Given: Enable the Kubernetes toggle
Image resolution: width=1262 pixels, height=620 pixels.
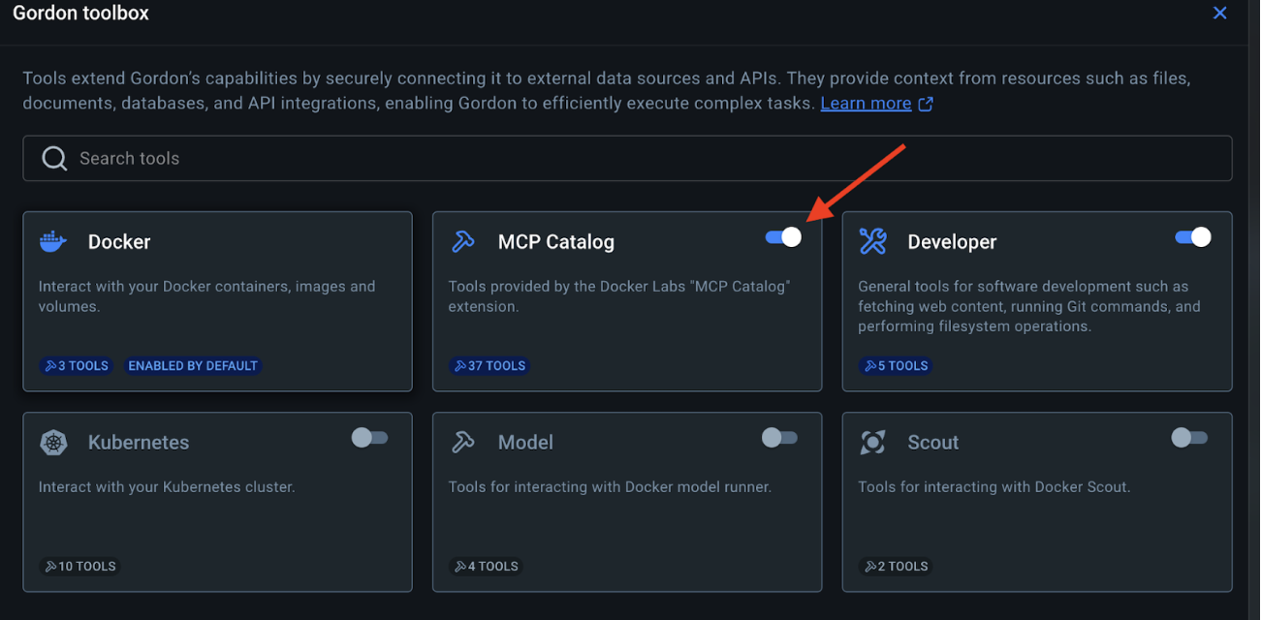Looking at the screenshot, I should (x=369, y=438).
